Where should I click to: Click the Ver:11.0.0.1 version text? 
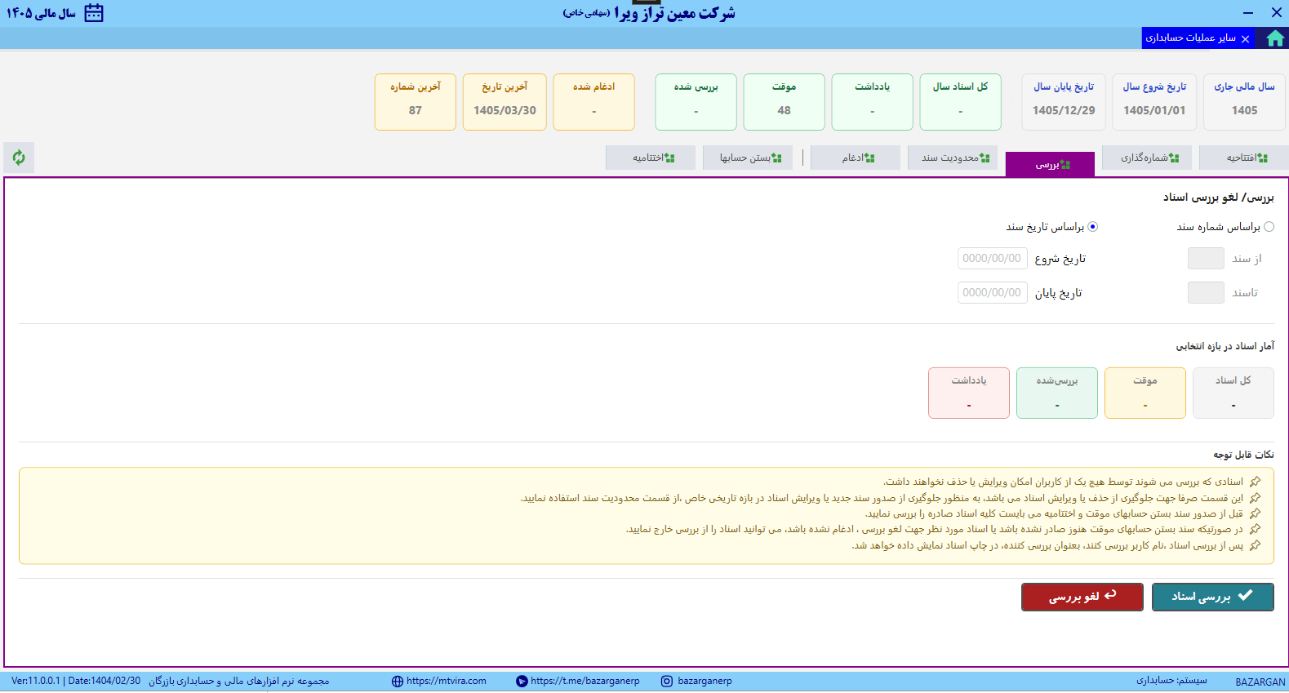coord(36,682)
